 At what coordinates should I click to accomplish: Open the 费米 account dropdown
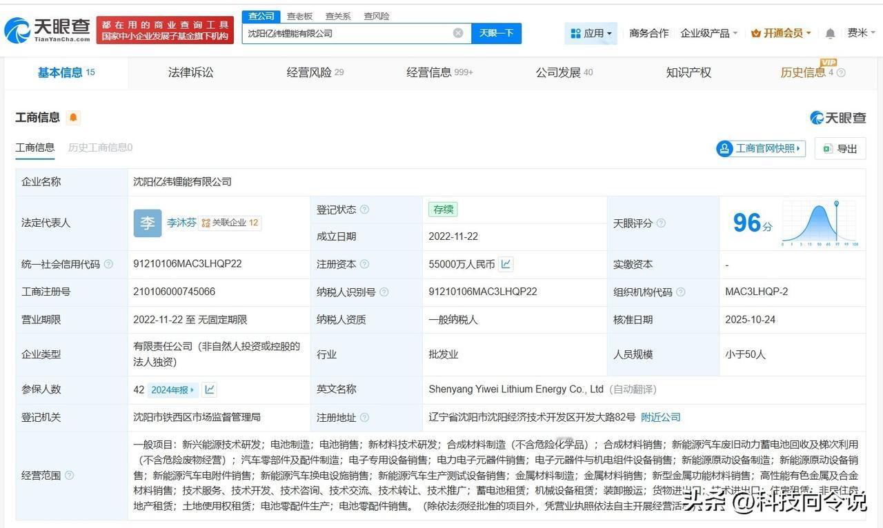click(x=859, y=32)
